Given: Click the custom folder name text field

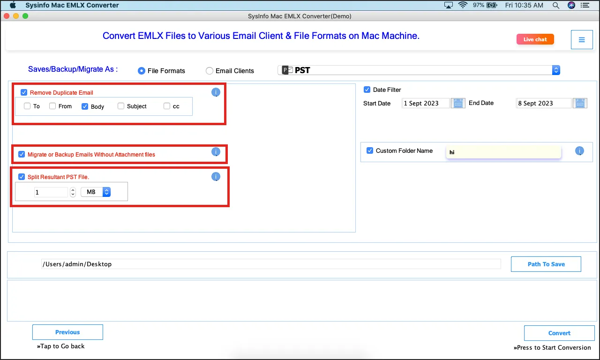Looking at the screenshot, I should pyautogui.click(x=503, y=152).
